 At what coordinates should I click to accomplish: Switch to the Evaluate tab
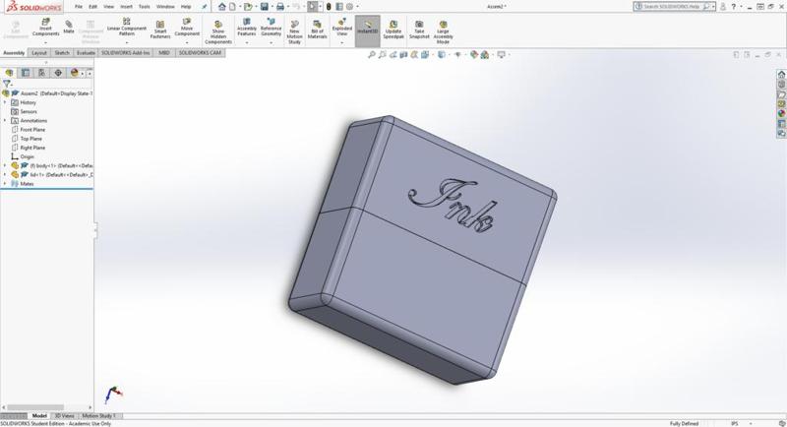click(86, 53)
